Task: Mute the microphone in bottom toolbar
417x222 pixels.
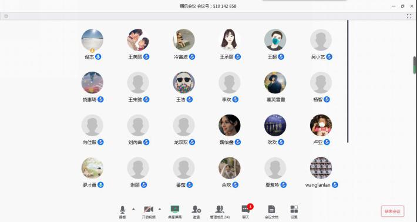Action: pyautogui.click(x=122, y=212)
